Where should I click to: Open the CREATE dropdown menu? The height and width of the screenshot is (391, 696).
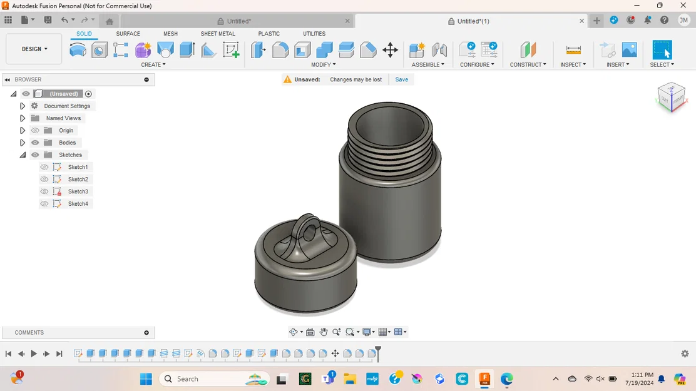152,64
